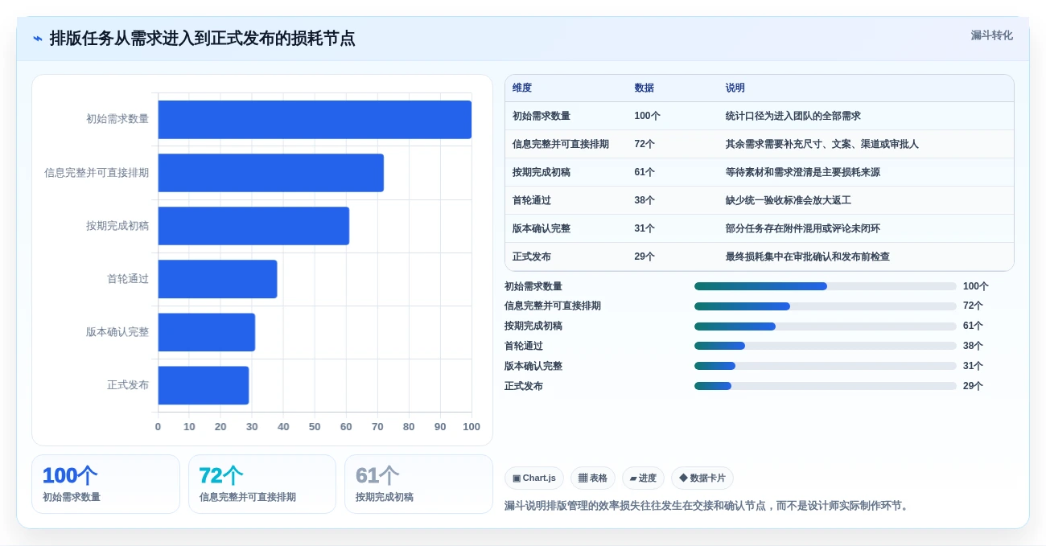Click the 版本确认完整 cell in table

tap(542, 228)
